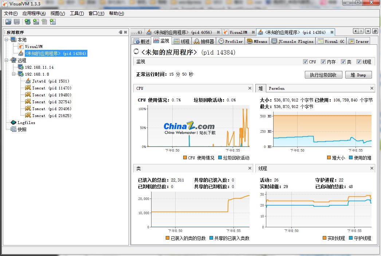Minimize the 应用程序 side panel
Screen dimensions: 381x256
pos(121,32)
